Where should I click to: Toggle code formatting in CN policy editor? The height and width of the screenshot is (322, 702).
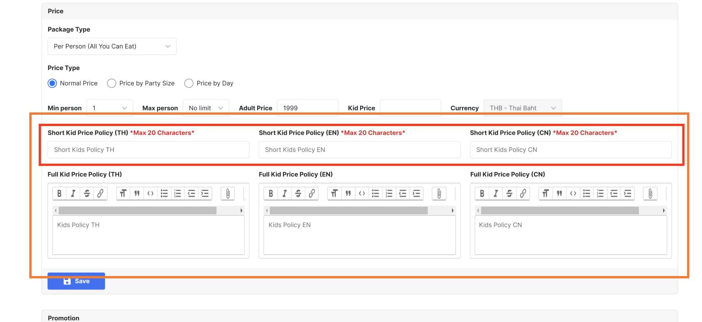(573, 194)
